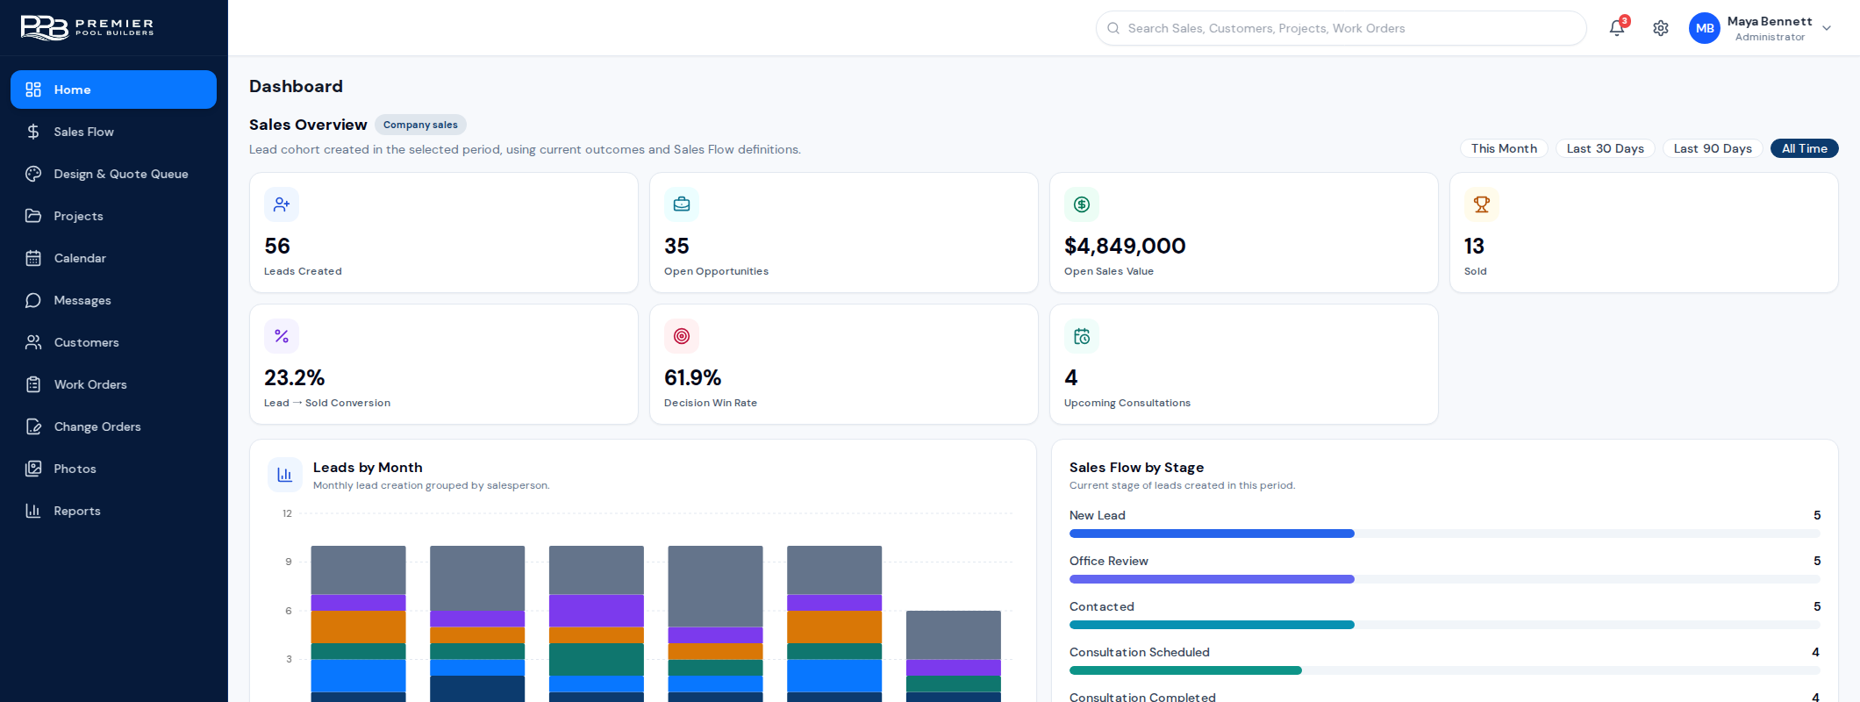Image resolution: width=1860 pixels, height=702 pixels.
Task: Open the Customers page
Action: coord(113,342)
